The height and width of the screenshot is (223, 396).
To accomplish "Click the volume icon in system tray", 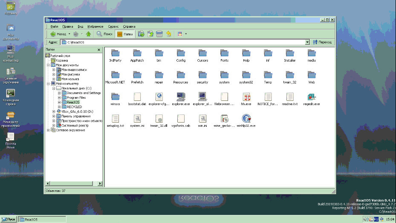I will click(365, 219).
